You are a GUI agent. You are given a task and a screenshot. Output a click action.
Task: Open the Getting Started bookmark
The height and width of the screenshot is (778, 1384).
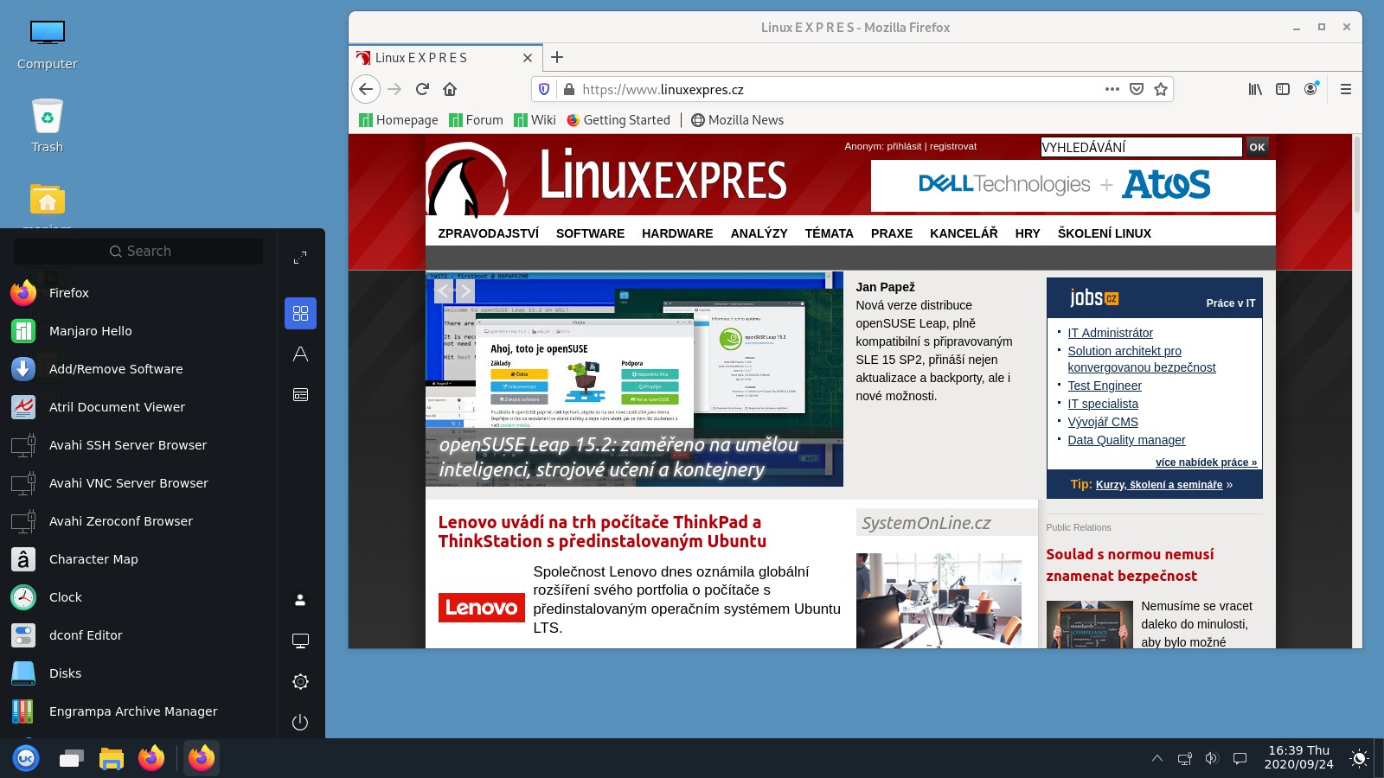click(x=618, y=120)
